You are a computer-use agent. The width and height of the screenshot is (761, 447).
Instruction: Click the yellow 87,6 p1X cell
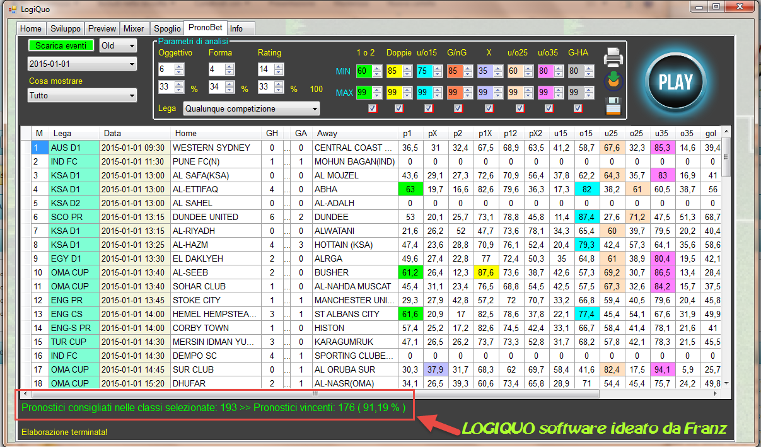(x=485, y=272)
